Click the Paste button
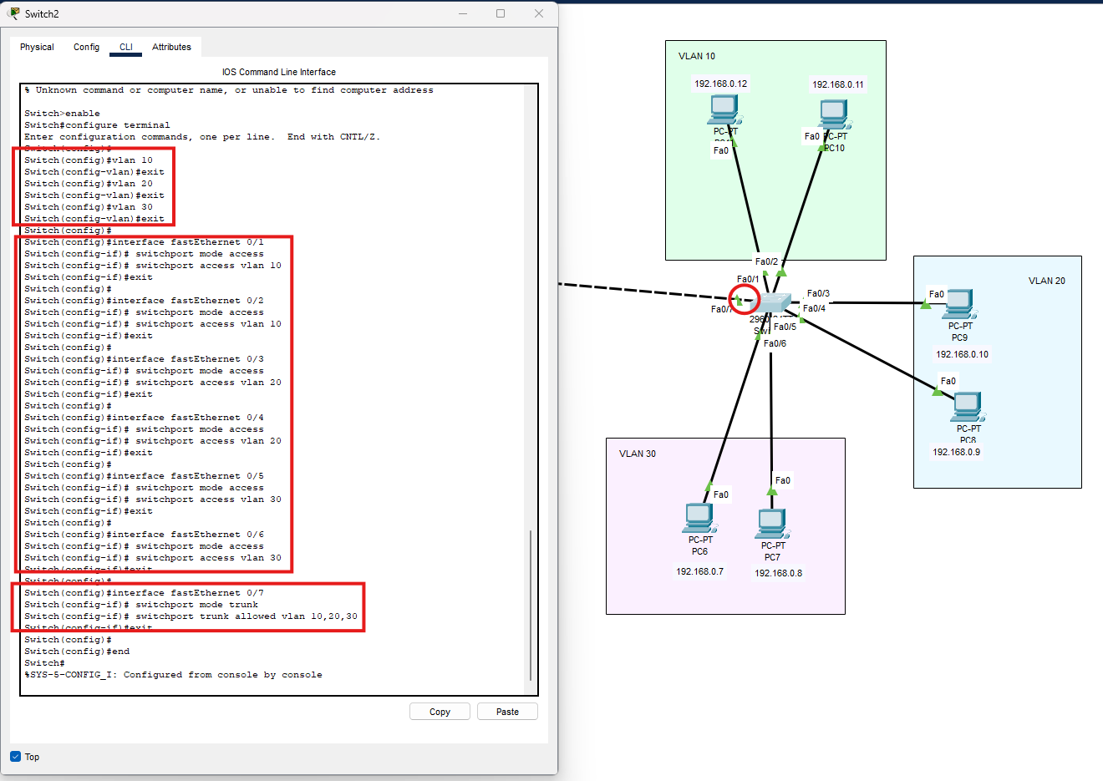This screenshot has height=781, width=1103. 507,712
